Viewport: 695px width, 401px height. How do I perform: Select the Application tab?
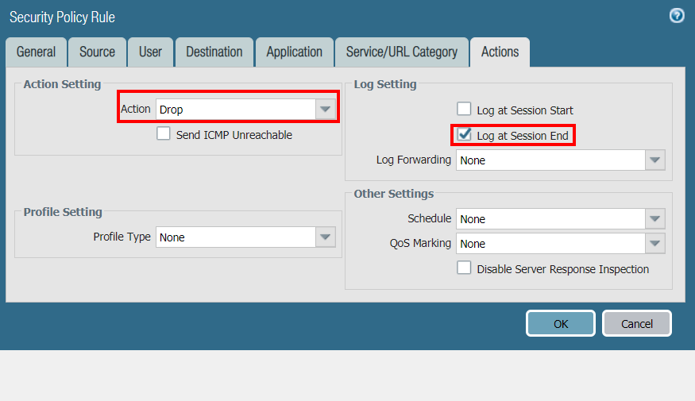pos(294,52)
